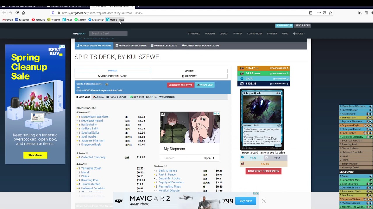This screenshot has height=209, width=373.
Task: Open Buy deck price tab
Action: tap(143, 97)
